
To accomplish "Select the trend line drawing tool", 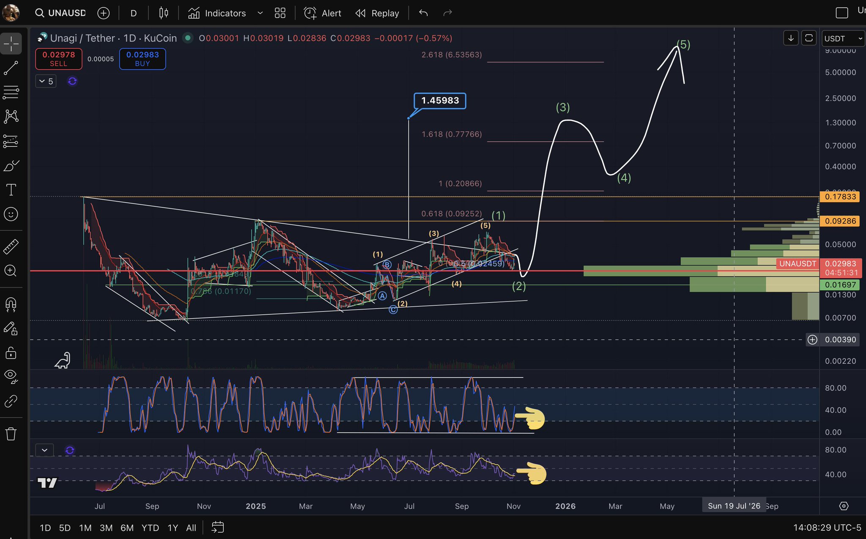I will tap(11, 68).
